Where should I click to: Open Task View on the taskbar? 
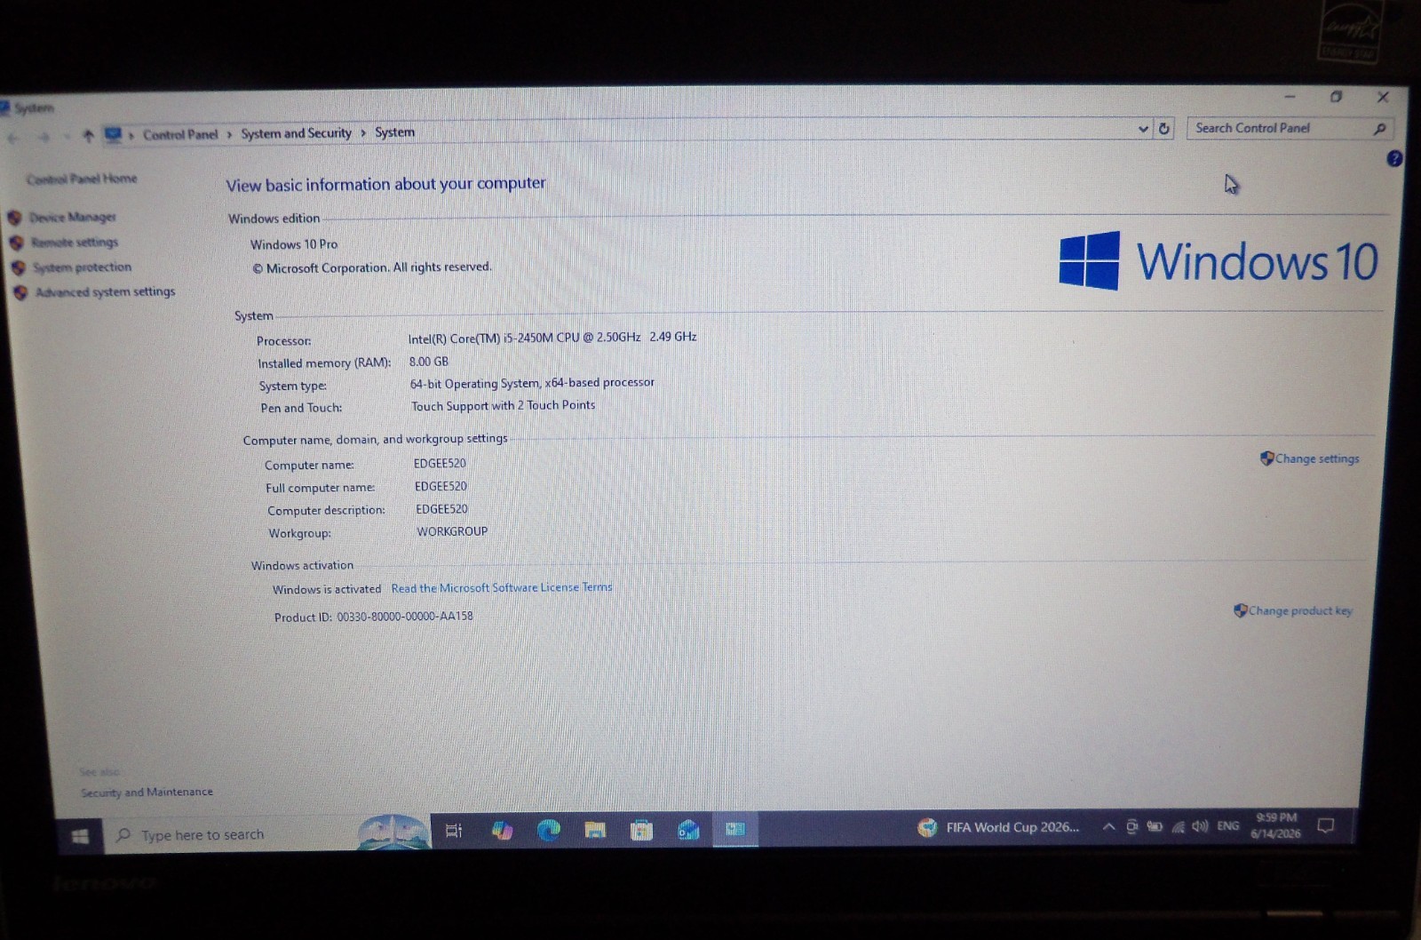(x=454, y=831)
